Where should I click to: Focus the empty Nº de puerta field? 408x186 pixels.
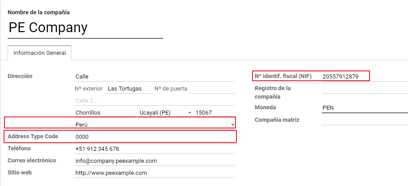[x=212, y=89]
